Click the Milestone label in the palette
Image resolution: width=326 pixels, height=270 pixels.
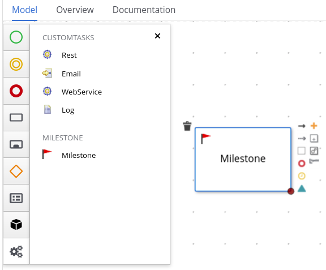(x=79, y=156)
